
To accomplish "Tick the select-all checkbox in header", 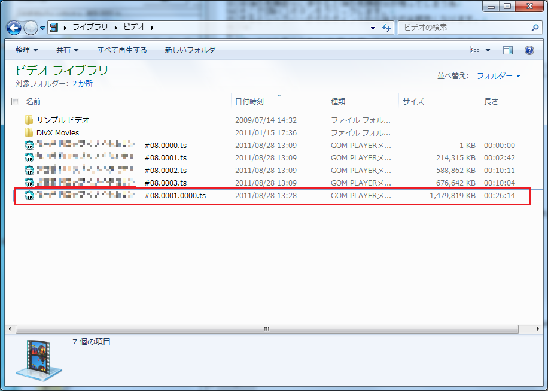I will coord(16,102).
